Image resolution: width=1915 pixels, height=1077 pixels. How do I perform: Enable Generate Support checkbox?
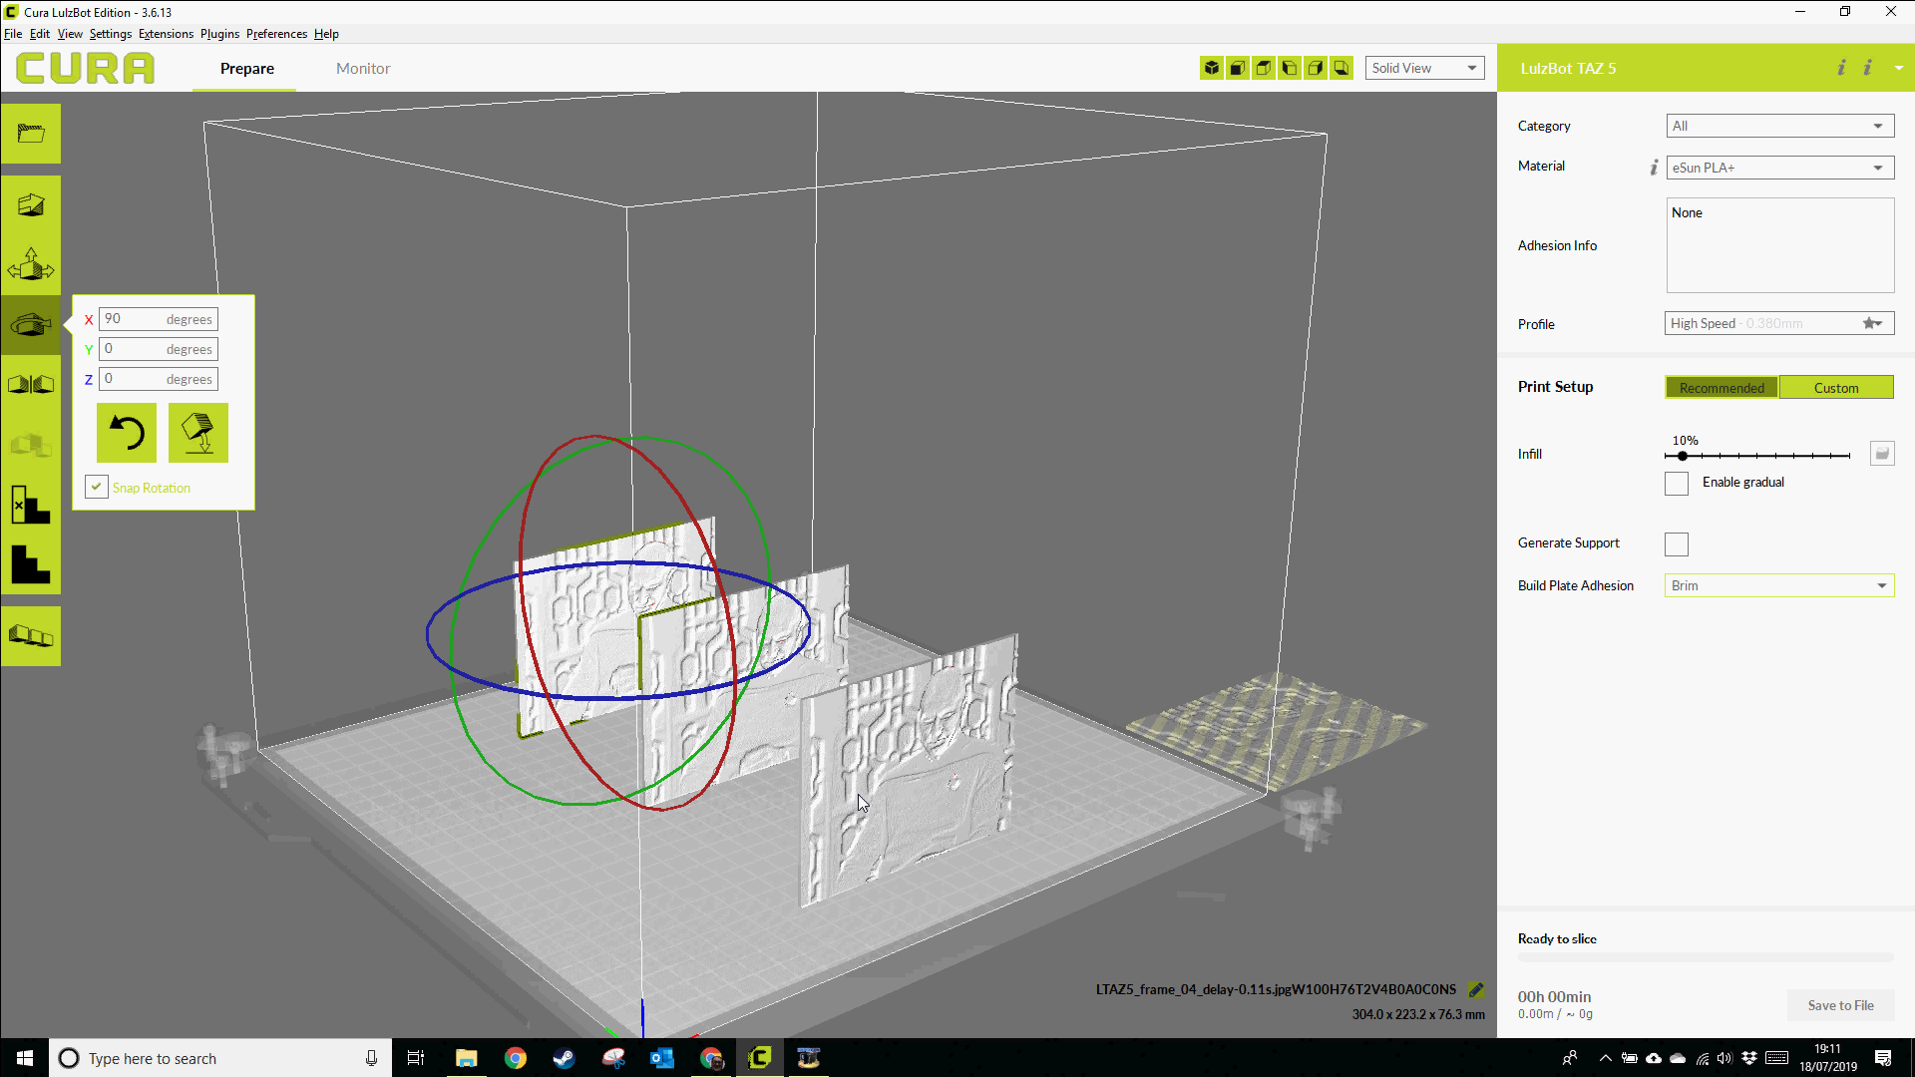point(1676,543)
